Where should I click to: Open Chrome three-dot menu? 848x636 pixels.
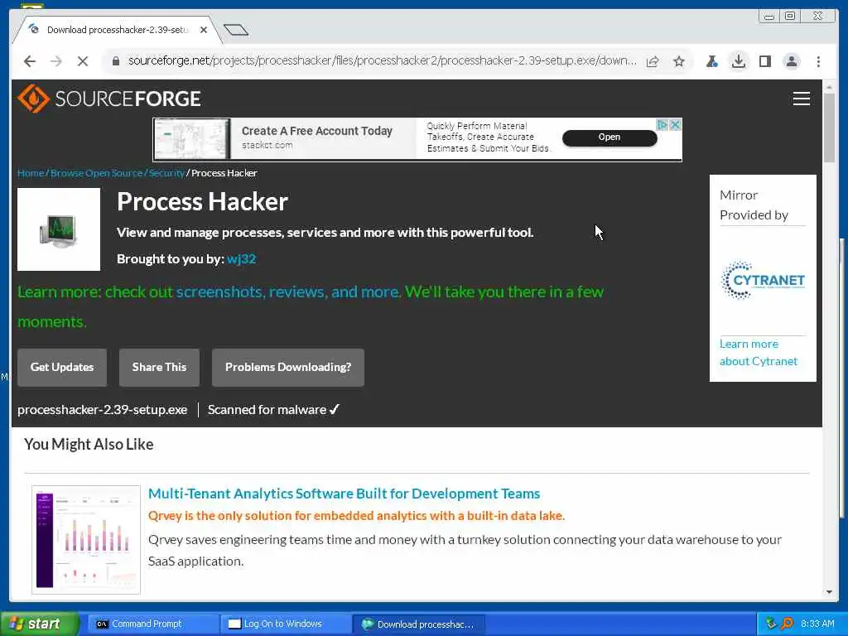(818, 61)
